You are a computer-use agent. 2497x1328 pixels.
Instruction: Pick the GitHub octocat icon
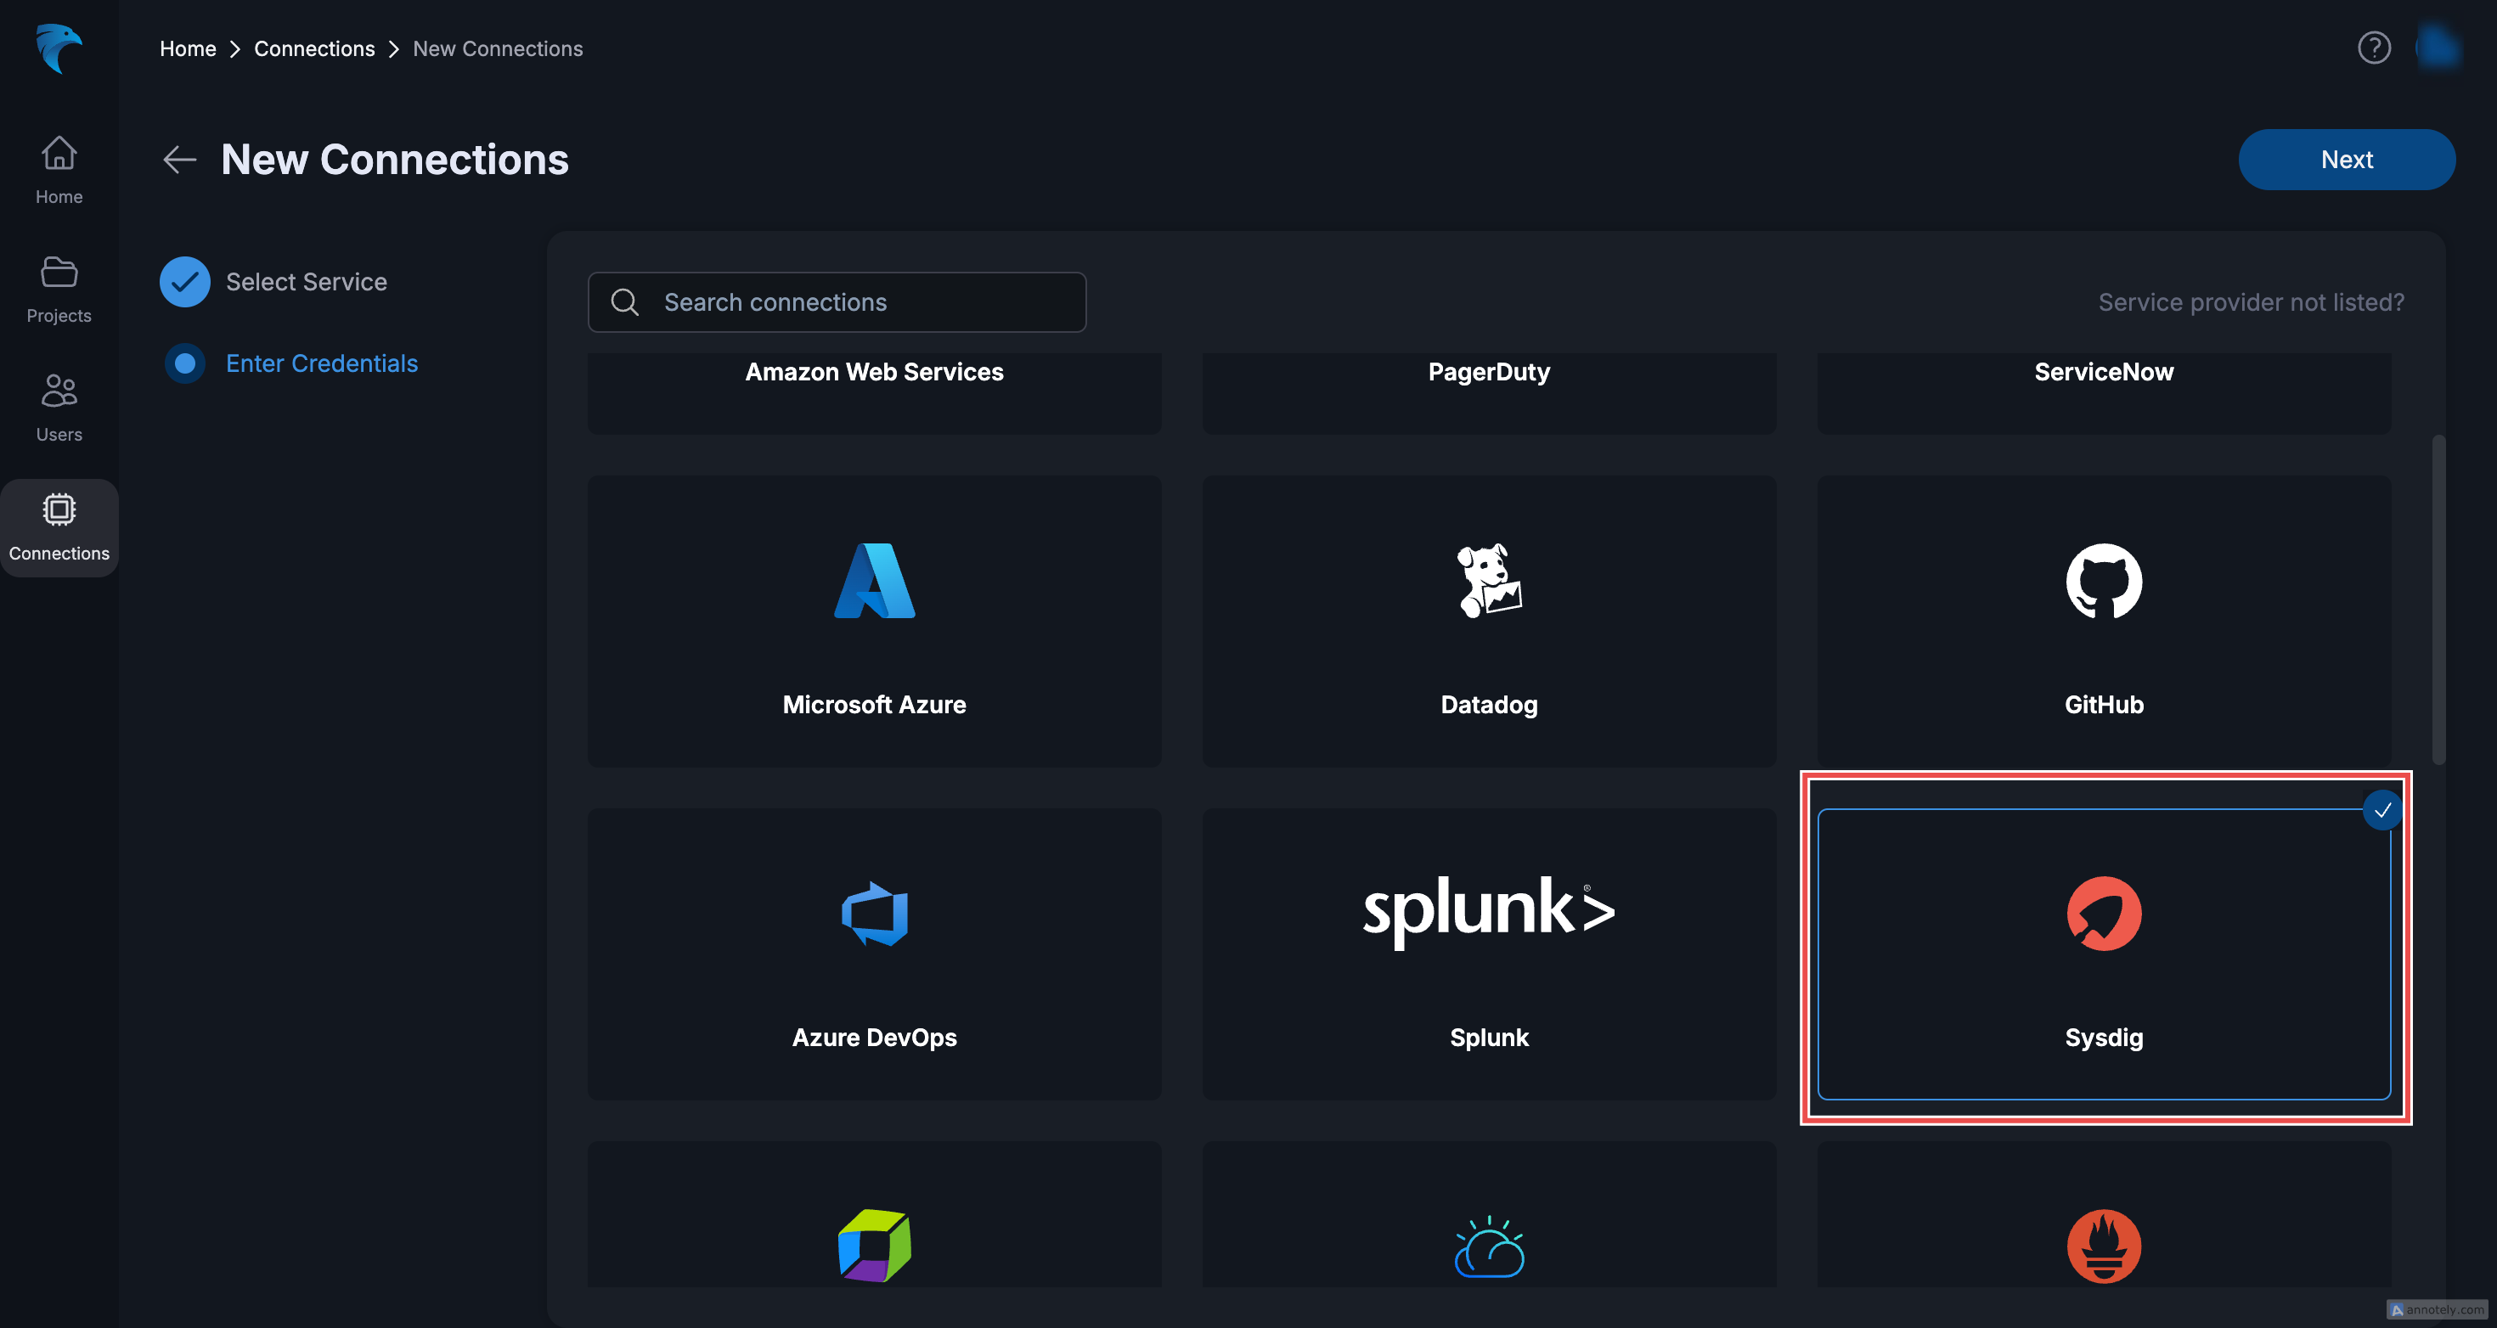tap(2102, 581)
